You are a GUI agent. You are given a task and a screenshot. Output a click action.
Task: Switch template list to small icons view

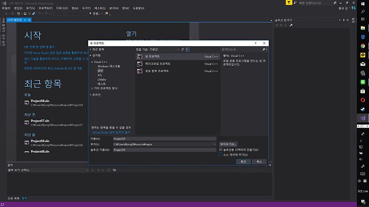click(x=182, y=49)
